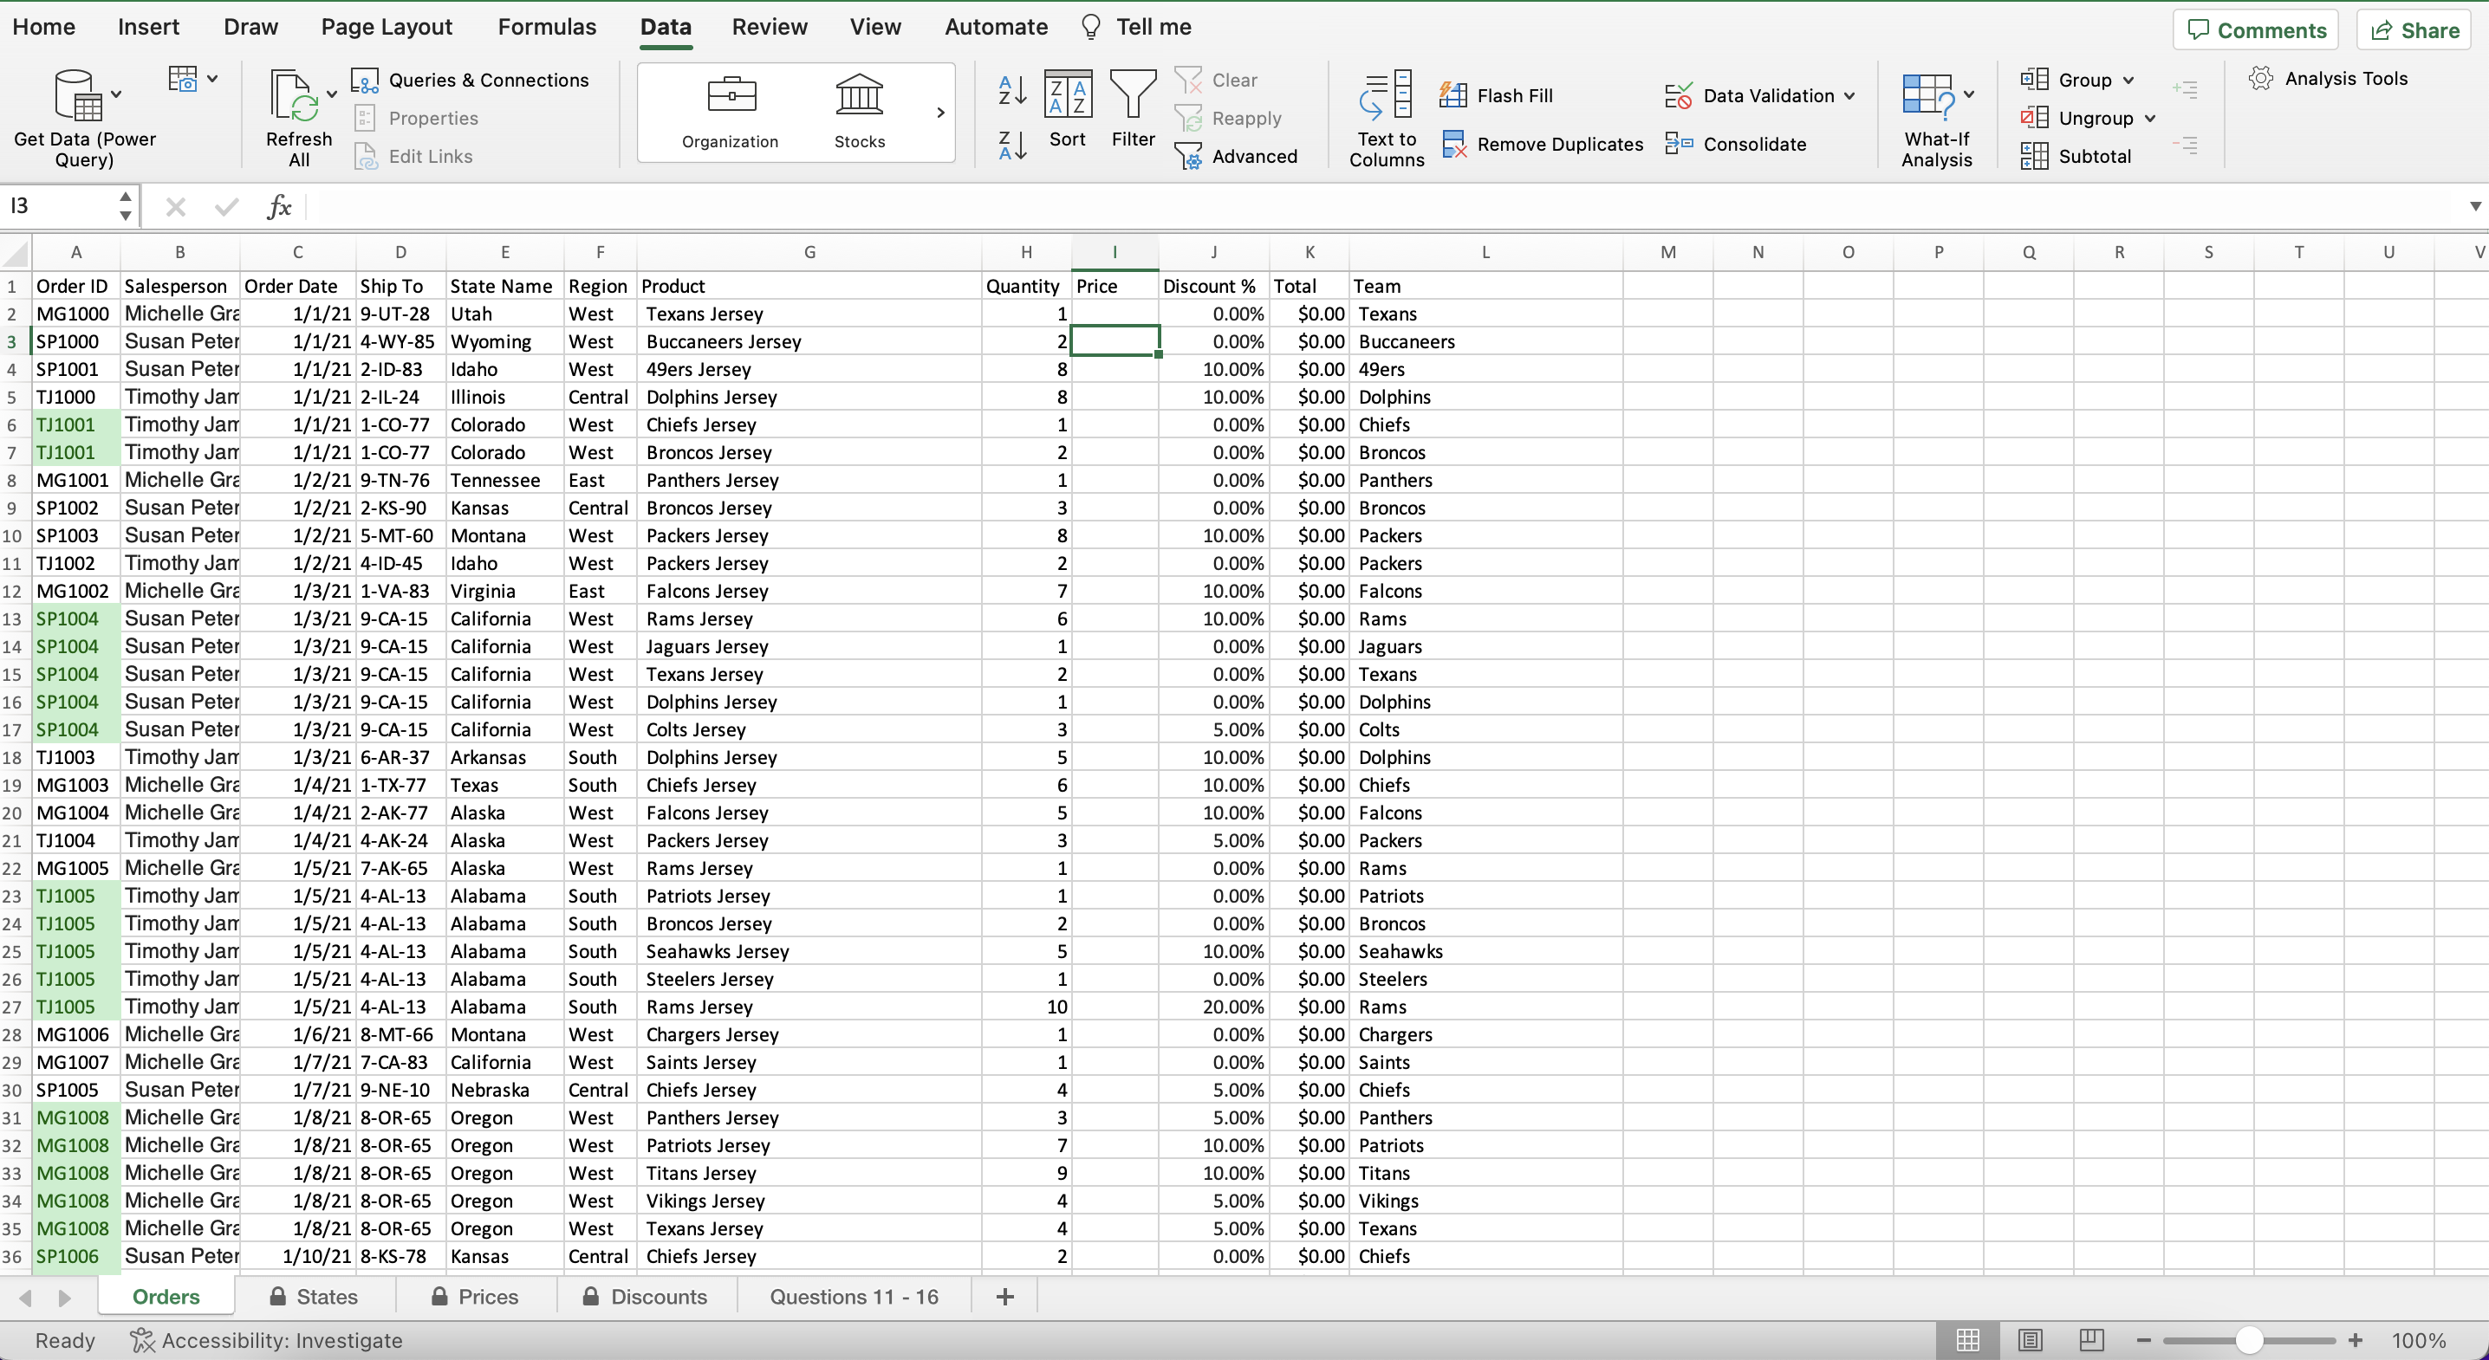This screenshot has height=1360, width=2489.
Task: Click the Sort A to Z icon
Action: 1011,90
